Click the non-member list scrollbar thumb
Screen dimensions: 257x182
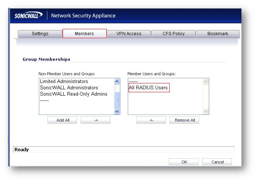pos(117,100)
